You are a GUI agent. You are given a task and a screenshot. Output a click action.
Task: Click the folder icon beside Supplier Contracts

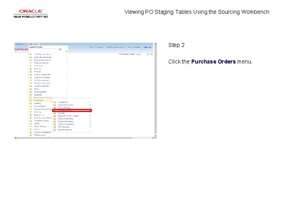click(31, 63)
